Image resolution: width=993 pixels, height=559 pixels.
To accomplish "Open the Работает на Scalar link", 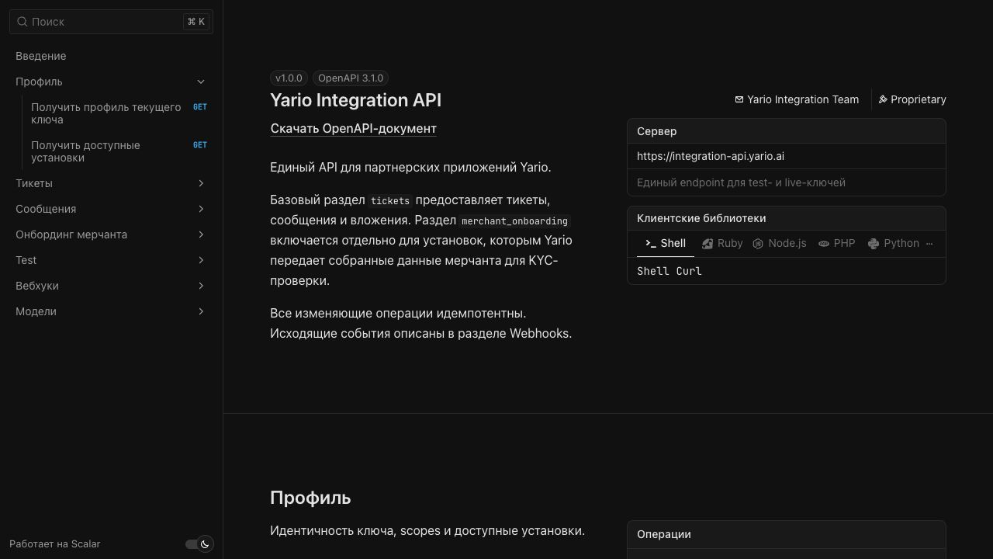I will (x=55, y=544).
